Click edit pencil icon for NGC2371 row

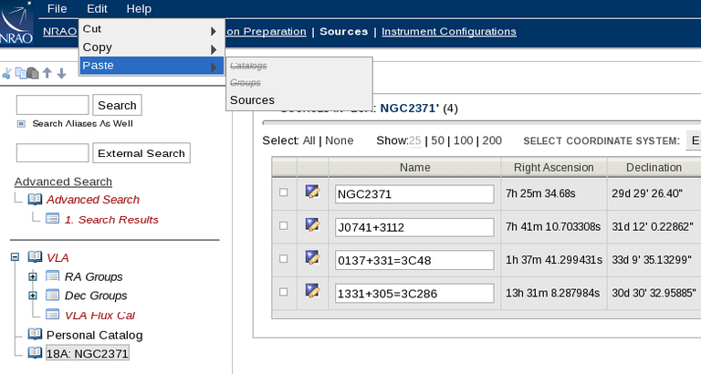click(x=312, y=192)
